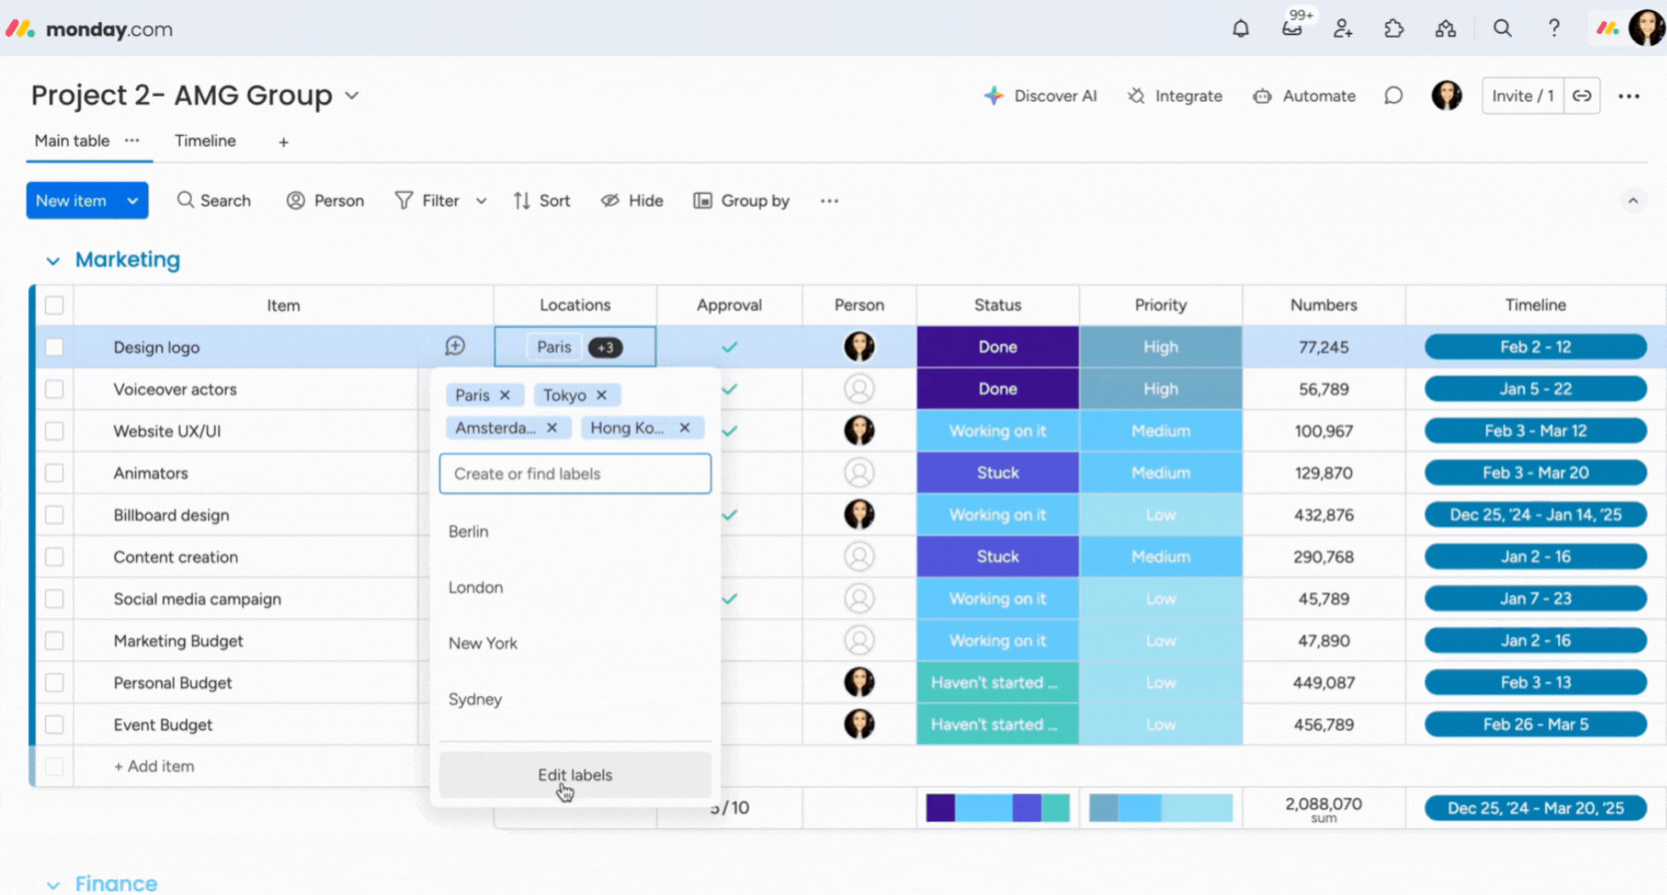Click the search magnifier in top bar
This screenshot has height=895, width=1667.
pos(1502,28)
